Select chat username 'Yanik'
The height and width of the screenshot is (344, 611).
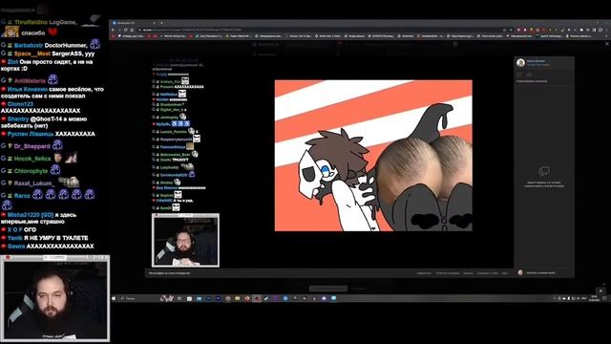click(15, 238)
